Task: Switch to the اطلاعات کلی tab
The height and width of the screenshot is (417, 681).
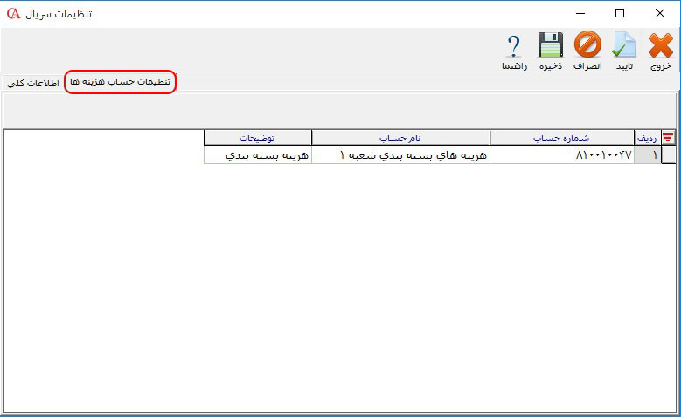Action: coord(32,84)
